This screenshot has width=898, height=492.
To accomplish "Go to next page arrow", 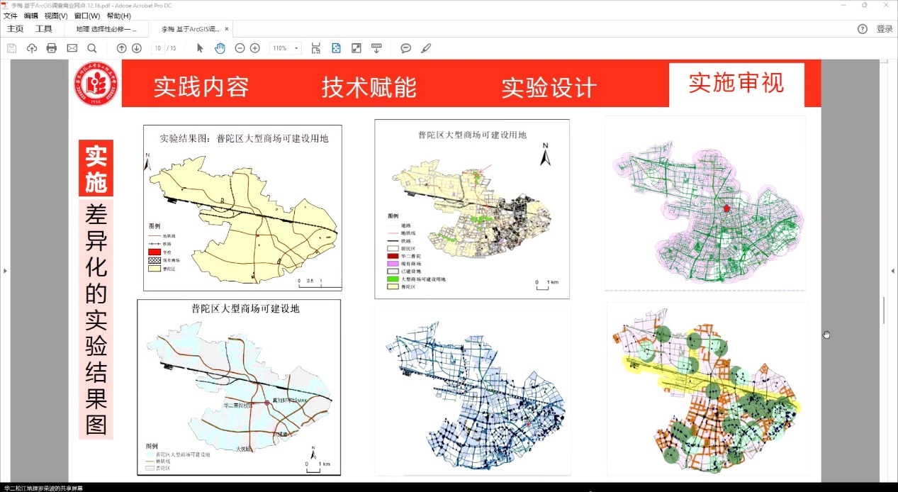I will tap(137, 48).
